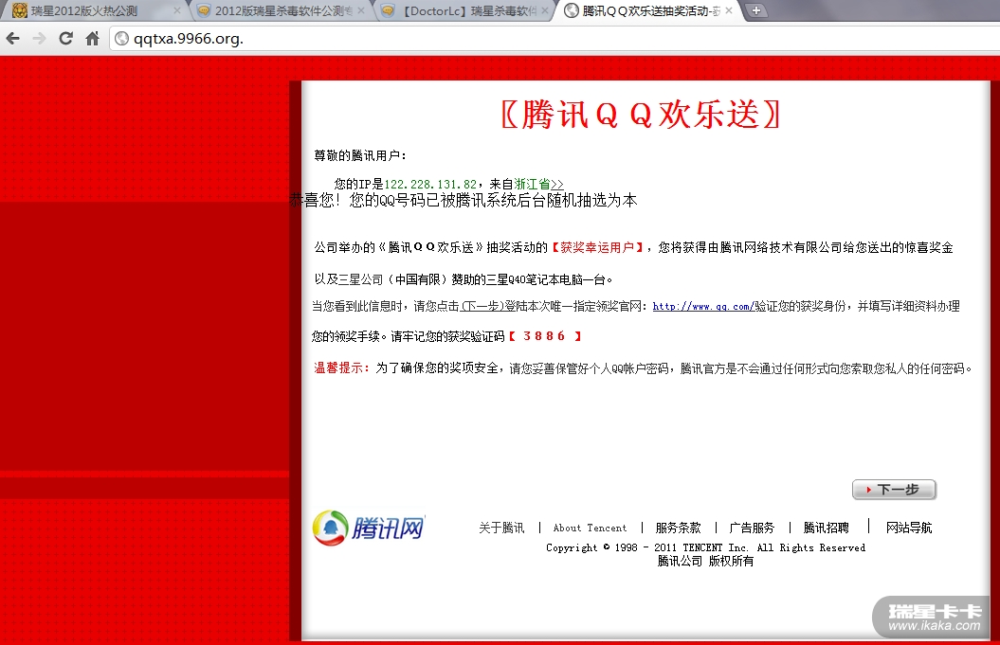Open the http://www.qq.com/ link
Screen dimensions: 1000x645
702,307
